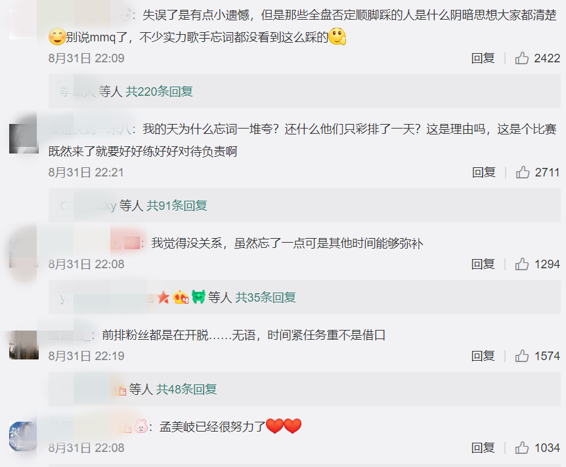Open avatar of the 22:19 commenter
566x467 pixels.
point(24,345)
